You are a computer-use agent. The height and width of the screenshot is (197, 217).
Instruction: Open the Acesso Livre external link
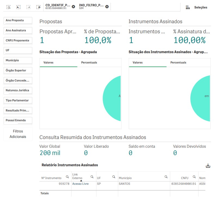coord(80,184)
